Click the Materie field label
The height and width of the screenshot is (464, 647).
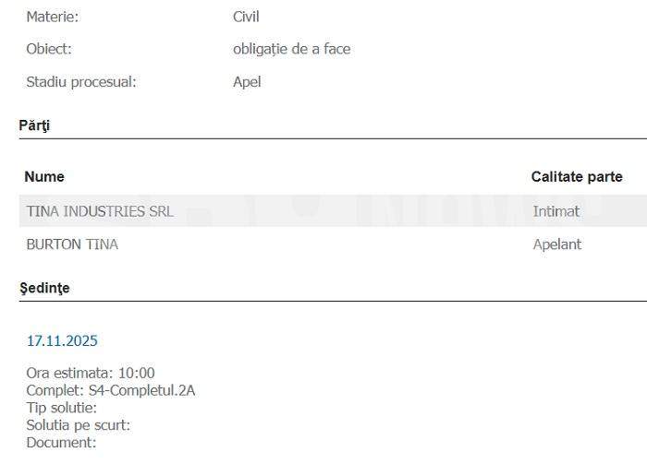[53, 17]
